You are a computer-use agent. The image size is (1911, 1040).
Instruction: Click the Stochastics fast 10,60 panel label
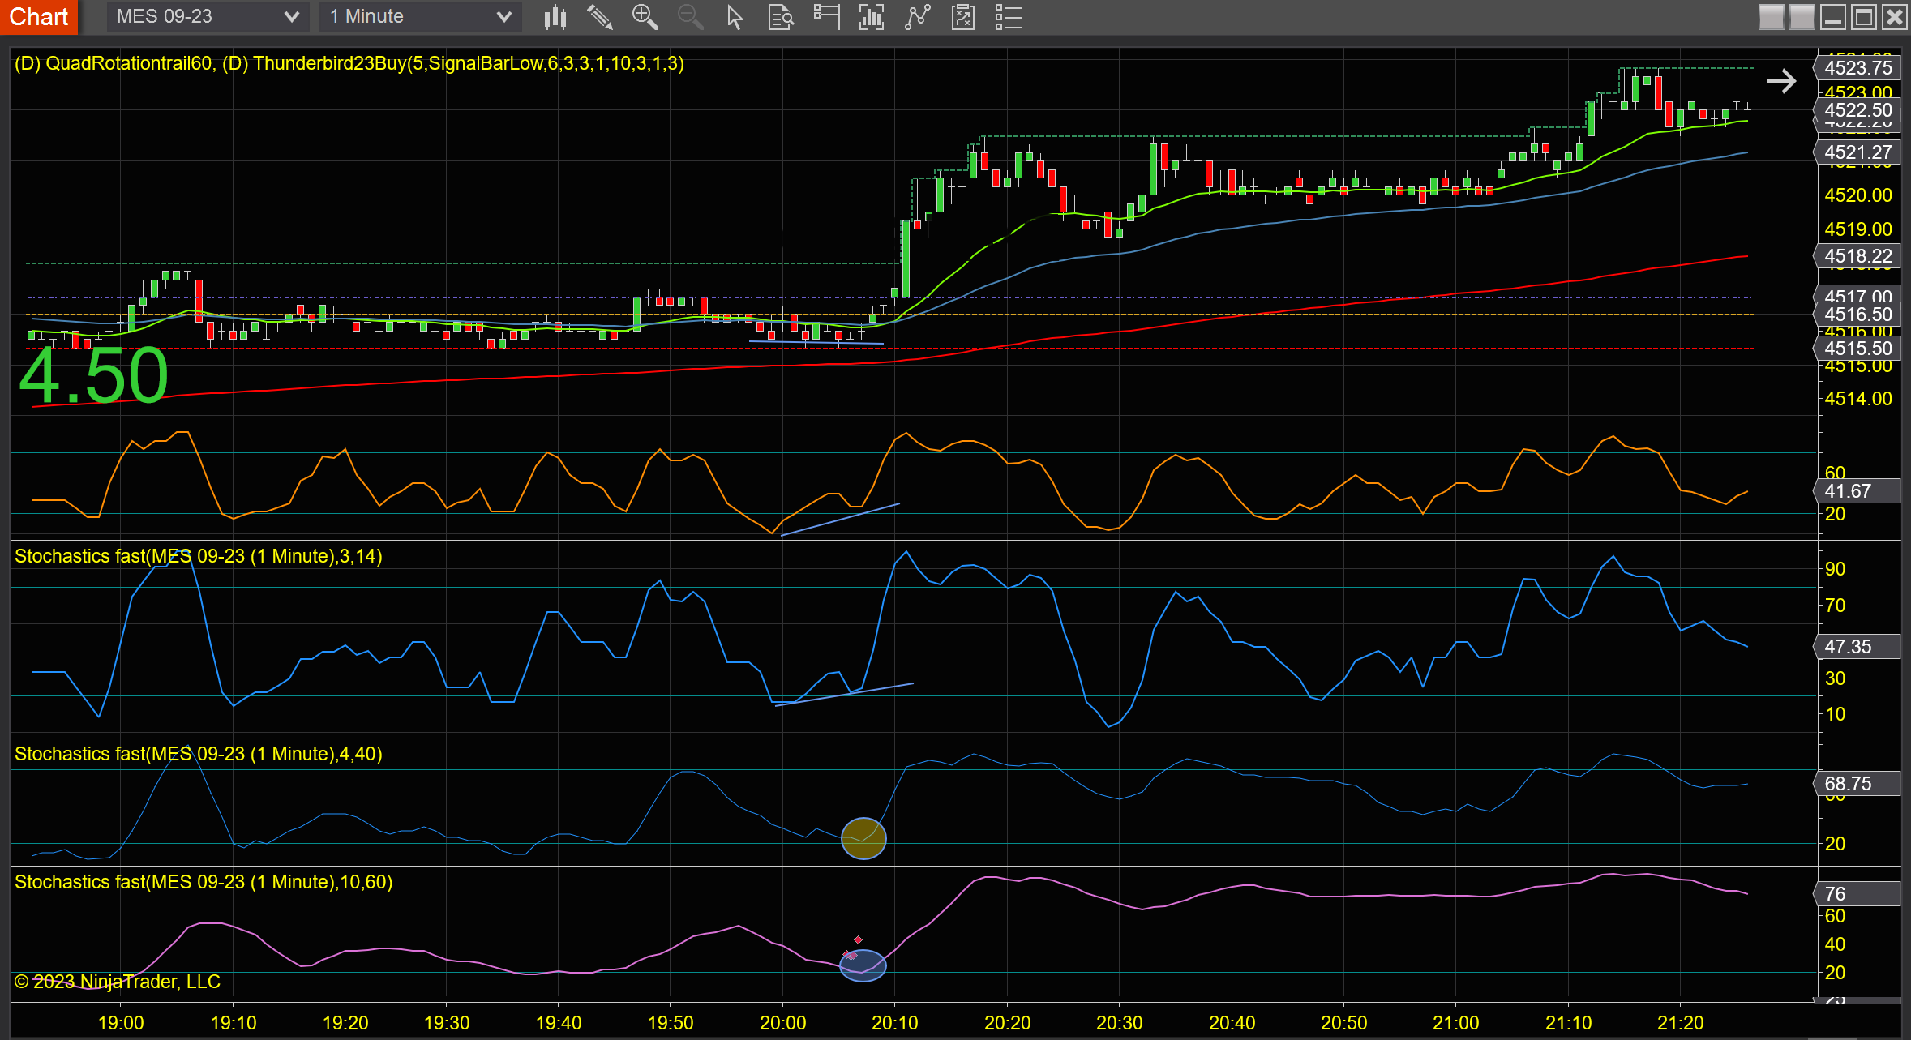[x=204, y=882]
